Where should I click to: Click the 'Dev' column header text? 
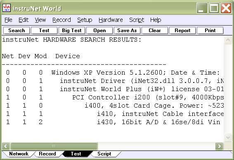click(24, 56)
